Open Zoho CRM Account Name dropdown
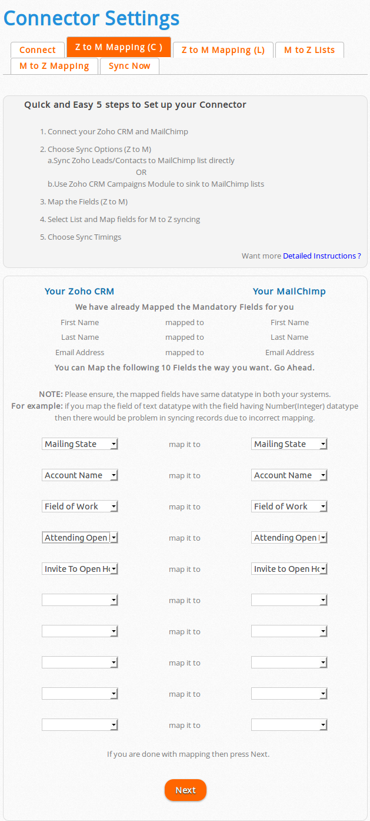The width and height of the screenshot is (370, 821). pyautogui.click(x=80, y=475)
